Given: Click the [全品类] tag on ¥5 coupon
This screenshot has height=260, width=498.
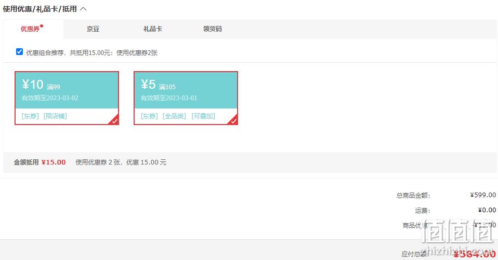Looking at the screenshot, I should click(174, 116).
